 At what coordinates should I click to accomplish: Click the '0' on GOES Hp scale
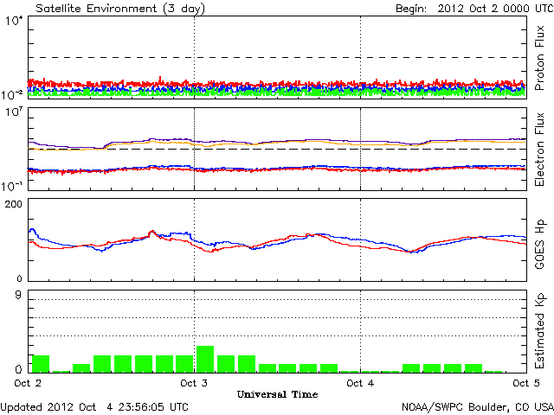(x=19, y=278)
